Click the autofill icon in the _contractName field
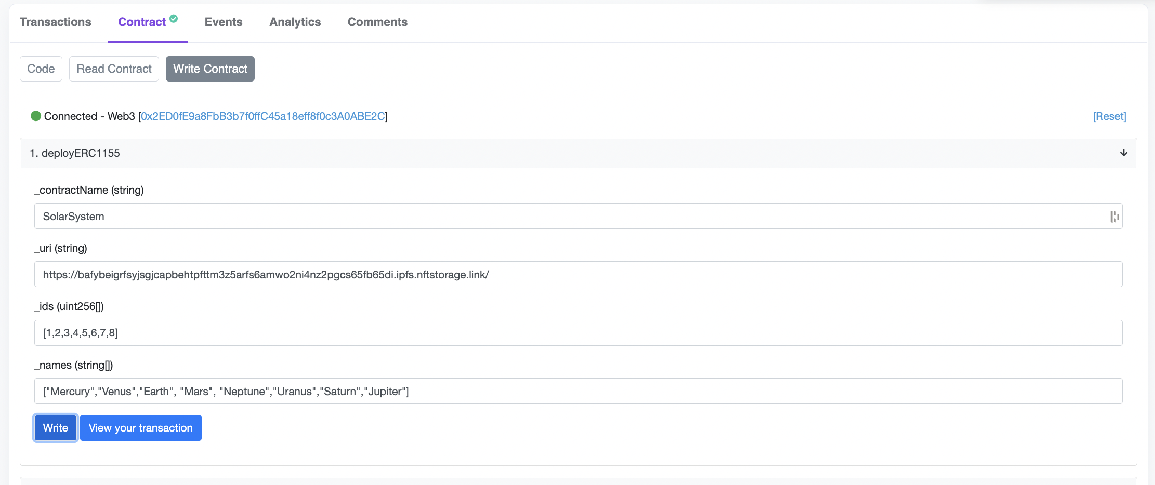Image resolution: width=1155 pixels, height=485 pixels. point(1114,217)
